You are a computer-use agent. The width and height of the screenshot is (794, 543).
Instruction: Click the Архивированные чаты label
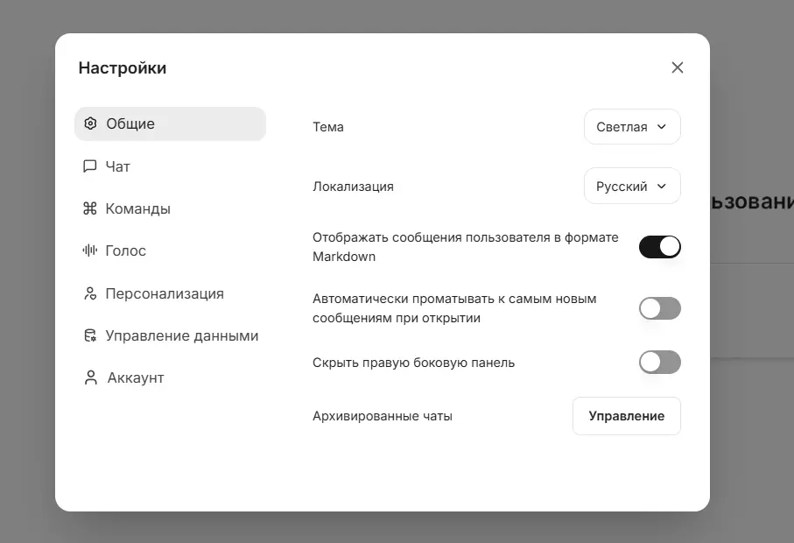[x=383, y=416]
